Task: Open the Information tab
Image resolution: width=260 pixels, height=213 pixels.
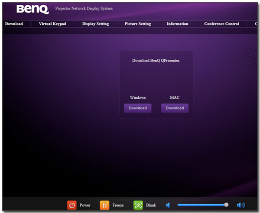Action: point(177,24)
